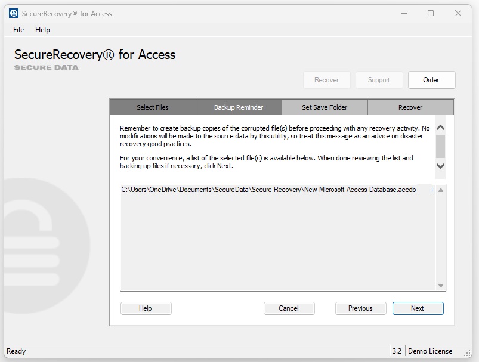This screenshot has height=362, width=479.
Task: Switch to the Select Files tab
Action: [153, 107]
